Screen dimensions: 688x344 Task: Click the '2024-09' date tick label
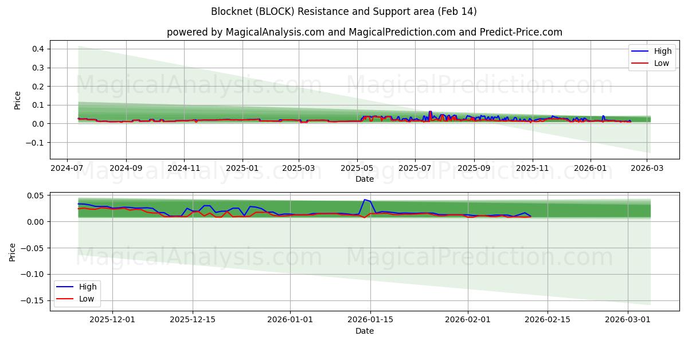tap(126, 169)
